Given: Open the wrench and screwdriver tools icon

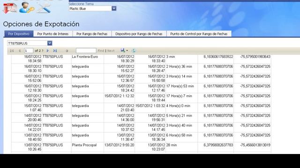Looking at the screenshot, I should click(44, 8).
